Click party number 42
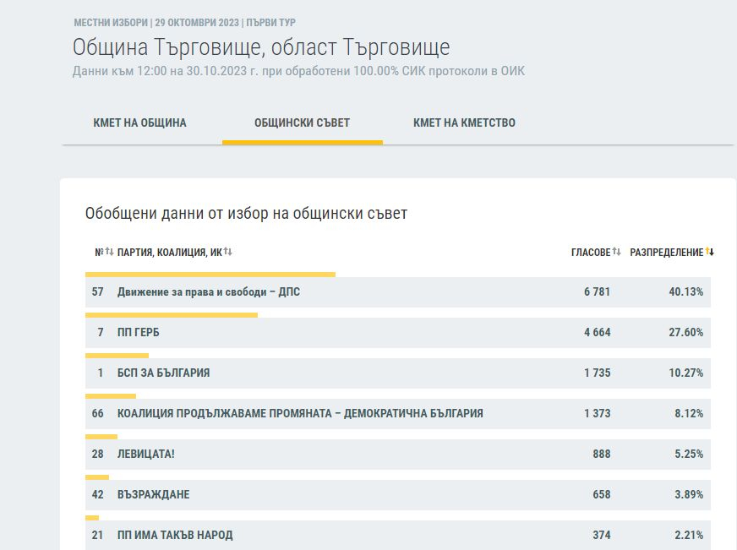Viewport: 737px width, 550px height. [97, 494]
